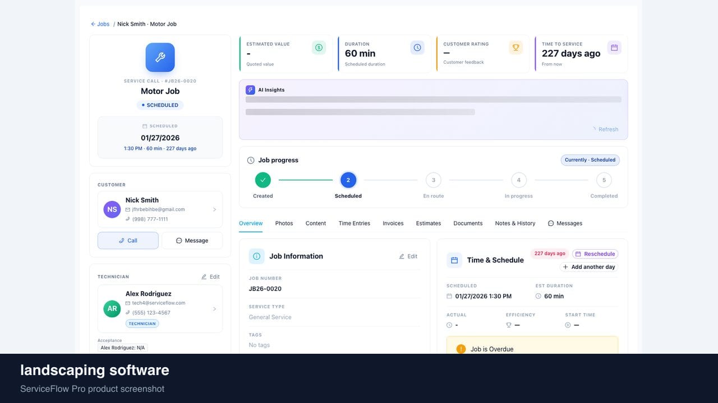This screenshot has width=718, height=403.
Task: Go back to Jobs list
Action: tap(100, 24)
